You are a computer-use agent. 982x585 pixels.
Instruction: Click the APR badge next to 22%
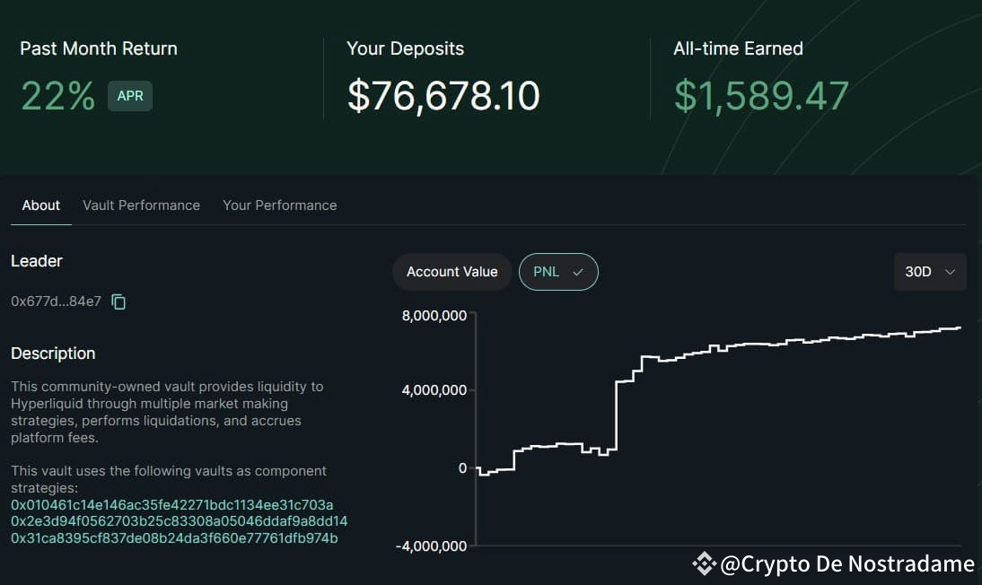pos(130,95)
